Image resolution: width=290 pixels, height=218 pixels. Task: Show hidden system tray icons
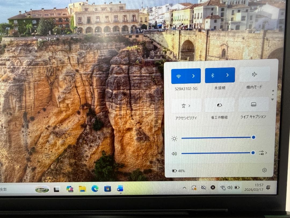point(184,188)
